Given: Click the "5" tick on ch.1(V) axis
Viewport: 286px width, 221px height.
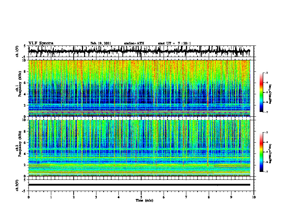Looking at the screenshot, I should click(x=25, y=46).
